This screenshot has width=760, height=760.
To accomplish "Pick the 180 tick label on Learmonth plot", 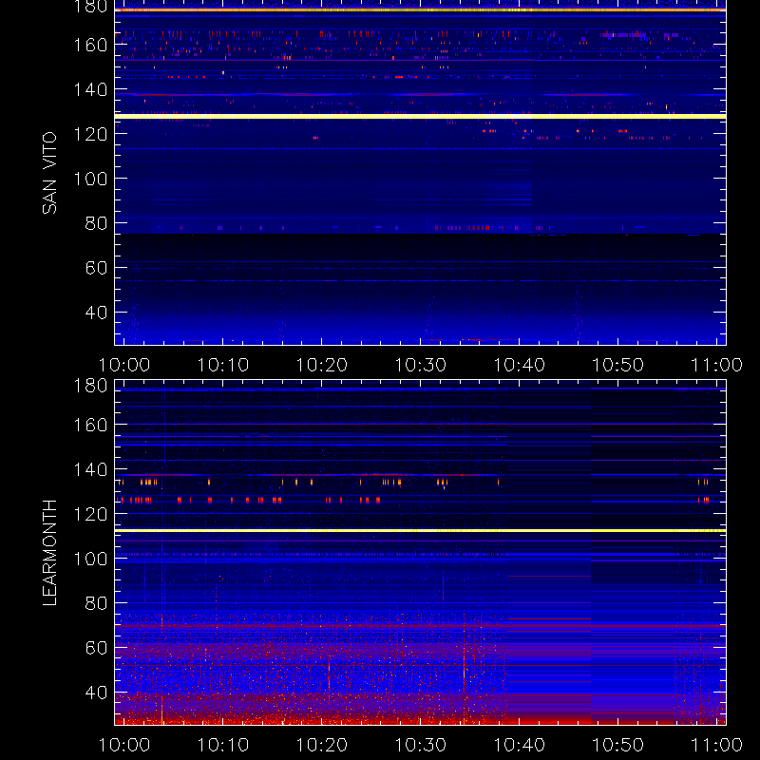I will (90, 386).
